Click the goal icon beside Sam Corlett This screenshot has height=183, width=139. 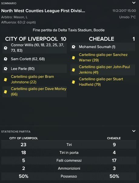[x=5, y=59]
